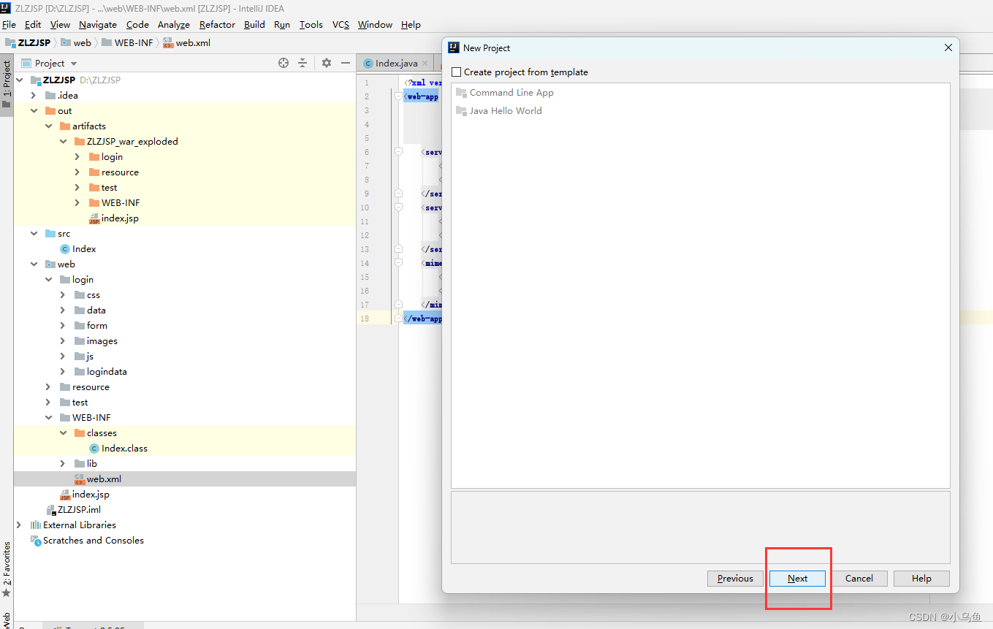The height and width of the screenshot is (629, 993).
Task: Click the Index.class file icon
Action: [x=94, y=449]
